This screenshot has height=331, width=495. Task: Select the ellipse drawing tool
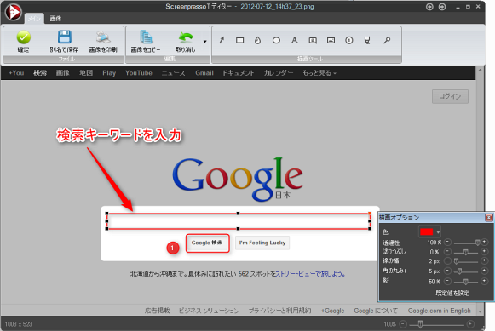[276, 40]
